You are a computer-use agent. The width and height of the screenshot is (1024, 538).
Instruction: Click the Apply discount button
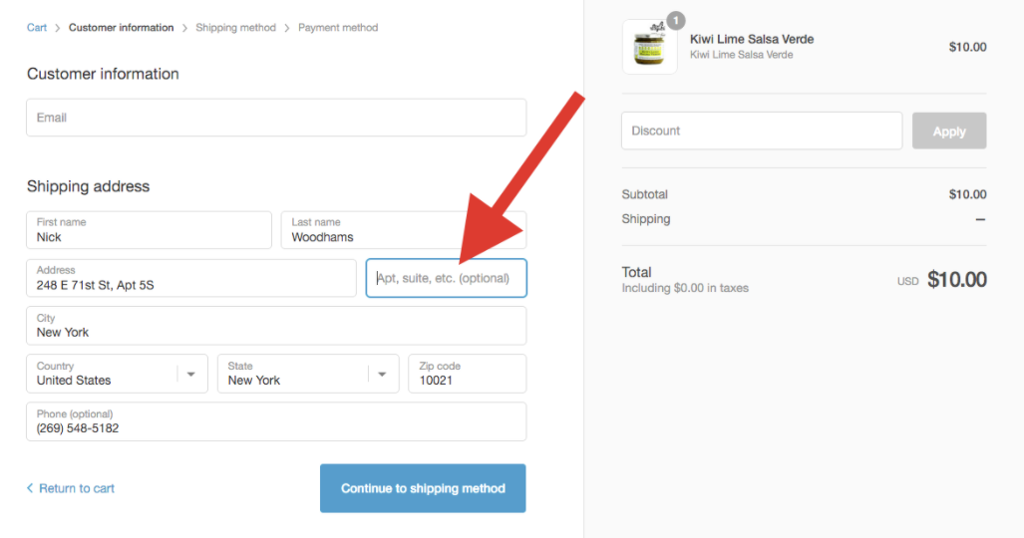click(x=948, y=132)
